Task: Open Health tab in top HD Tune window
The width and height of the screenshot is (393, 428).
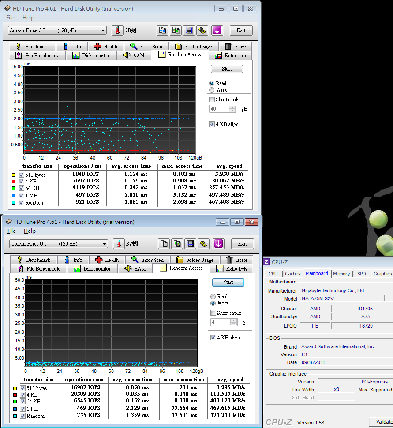Action: click(105, 46)
